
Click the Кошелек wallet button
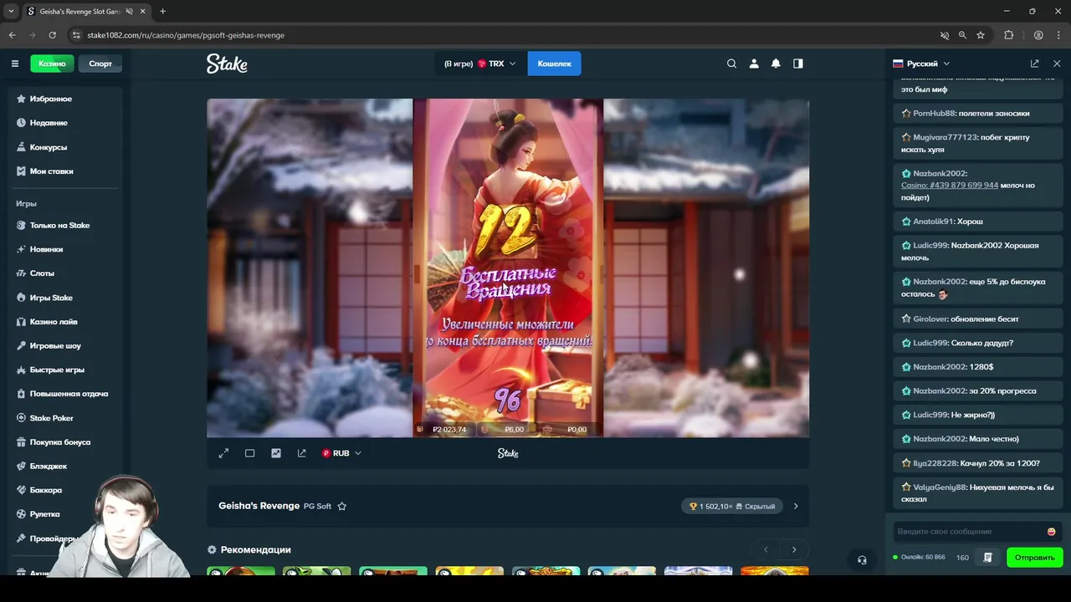tap(554, 64)
